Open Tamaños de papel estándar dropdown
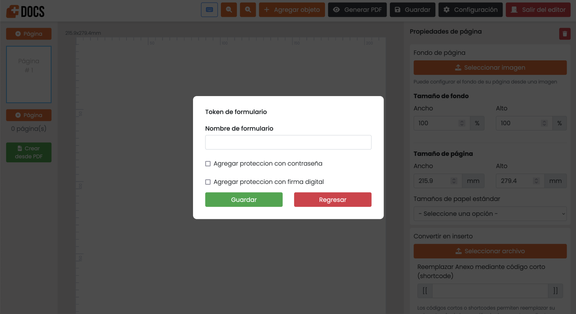576x314 pixels. click(x=490, y=214)
